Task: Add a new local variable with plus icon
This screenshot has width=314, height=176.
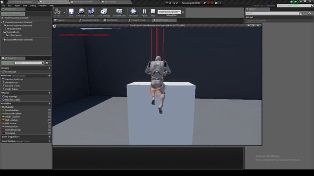Action: pos(50,141)
